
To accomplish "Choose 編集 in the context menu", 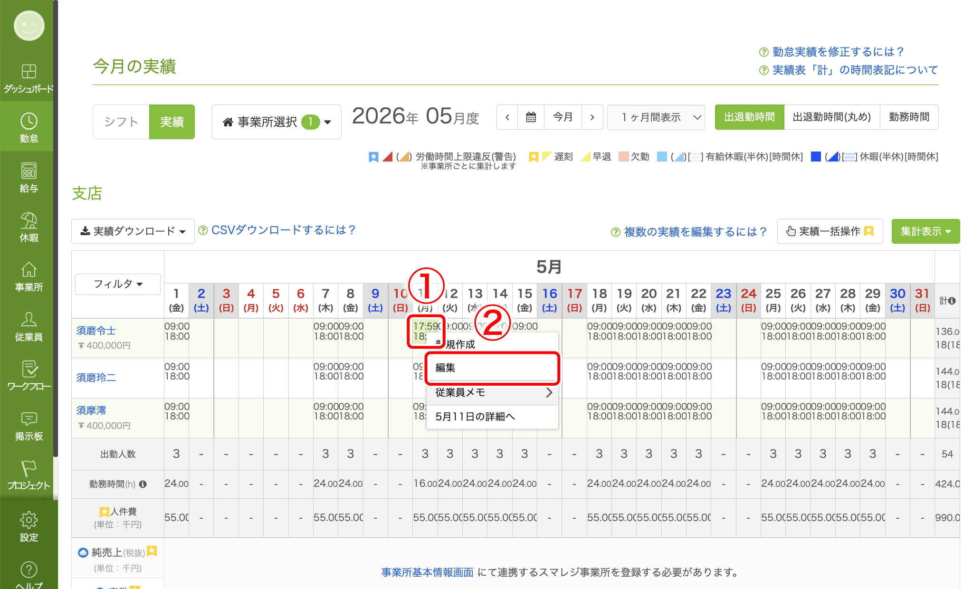I will (492, 368).
